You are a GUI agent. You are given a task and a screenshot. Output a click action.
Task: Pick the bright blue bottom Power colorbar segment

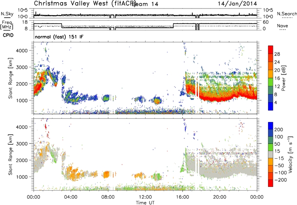pos(271,107)
